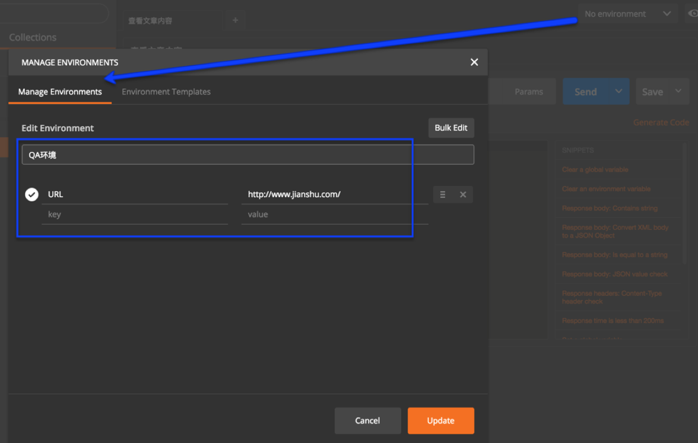Switch to Manage Environments tab
Image resolution: width=698 pixels, height=443 pixels.
click(60, 91)
